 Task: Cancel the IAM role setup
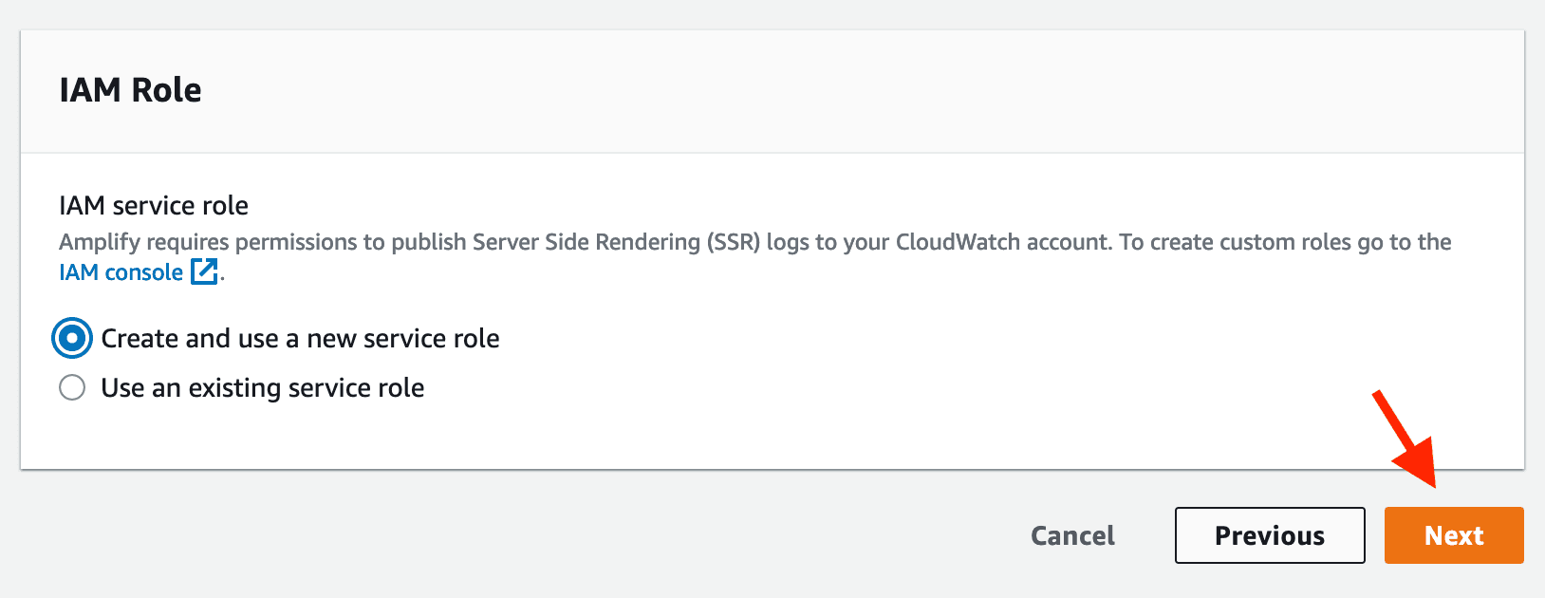coord(1072,535)
